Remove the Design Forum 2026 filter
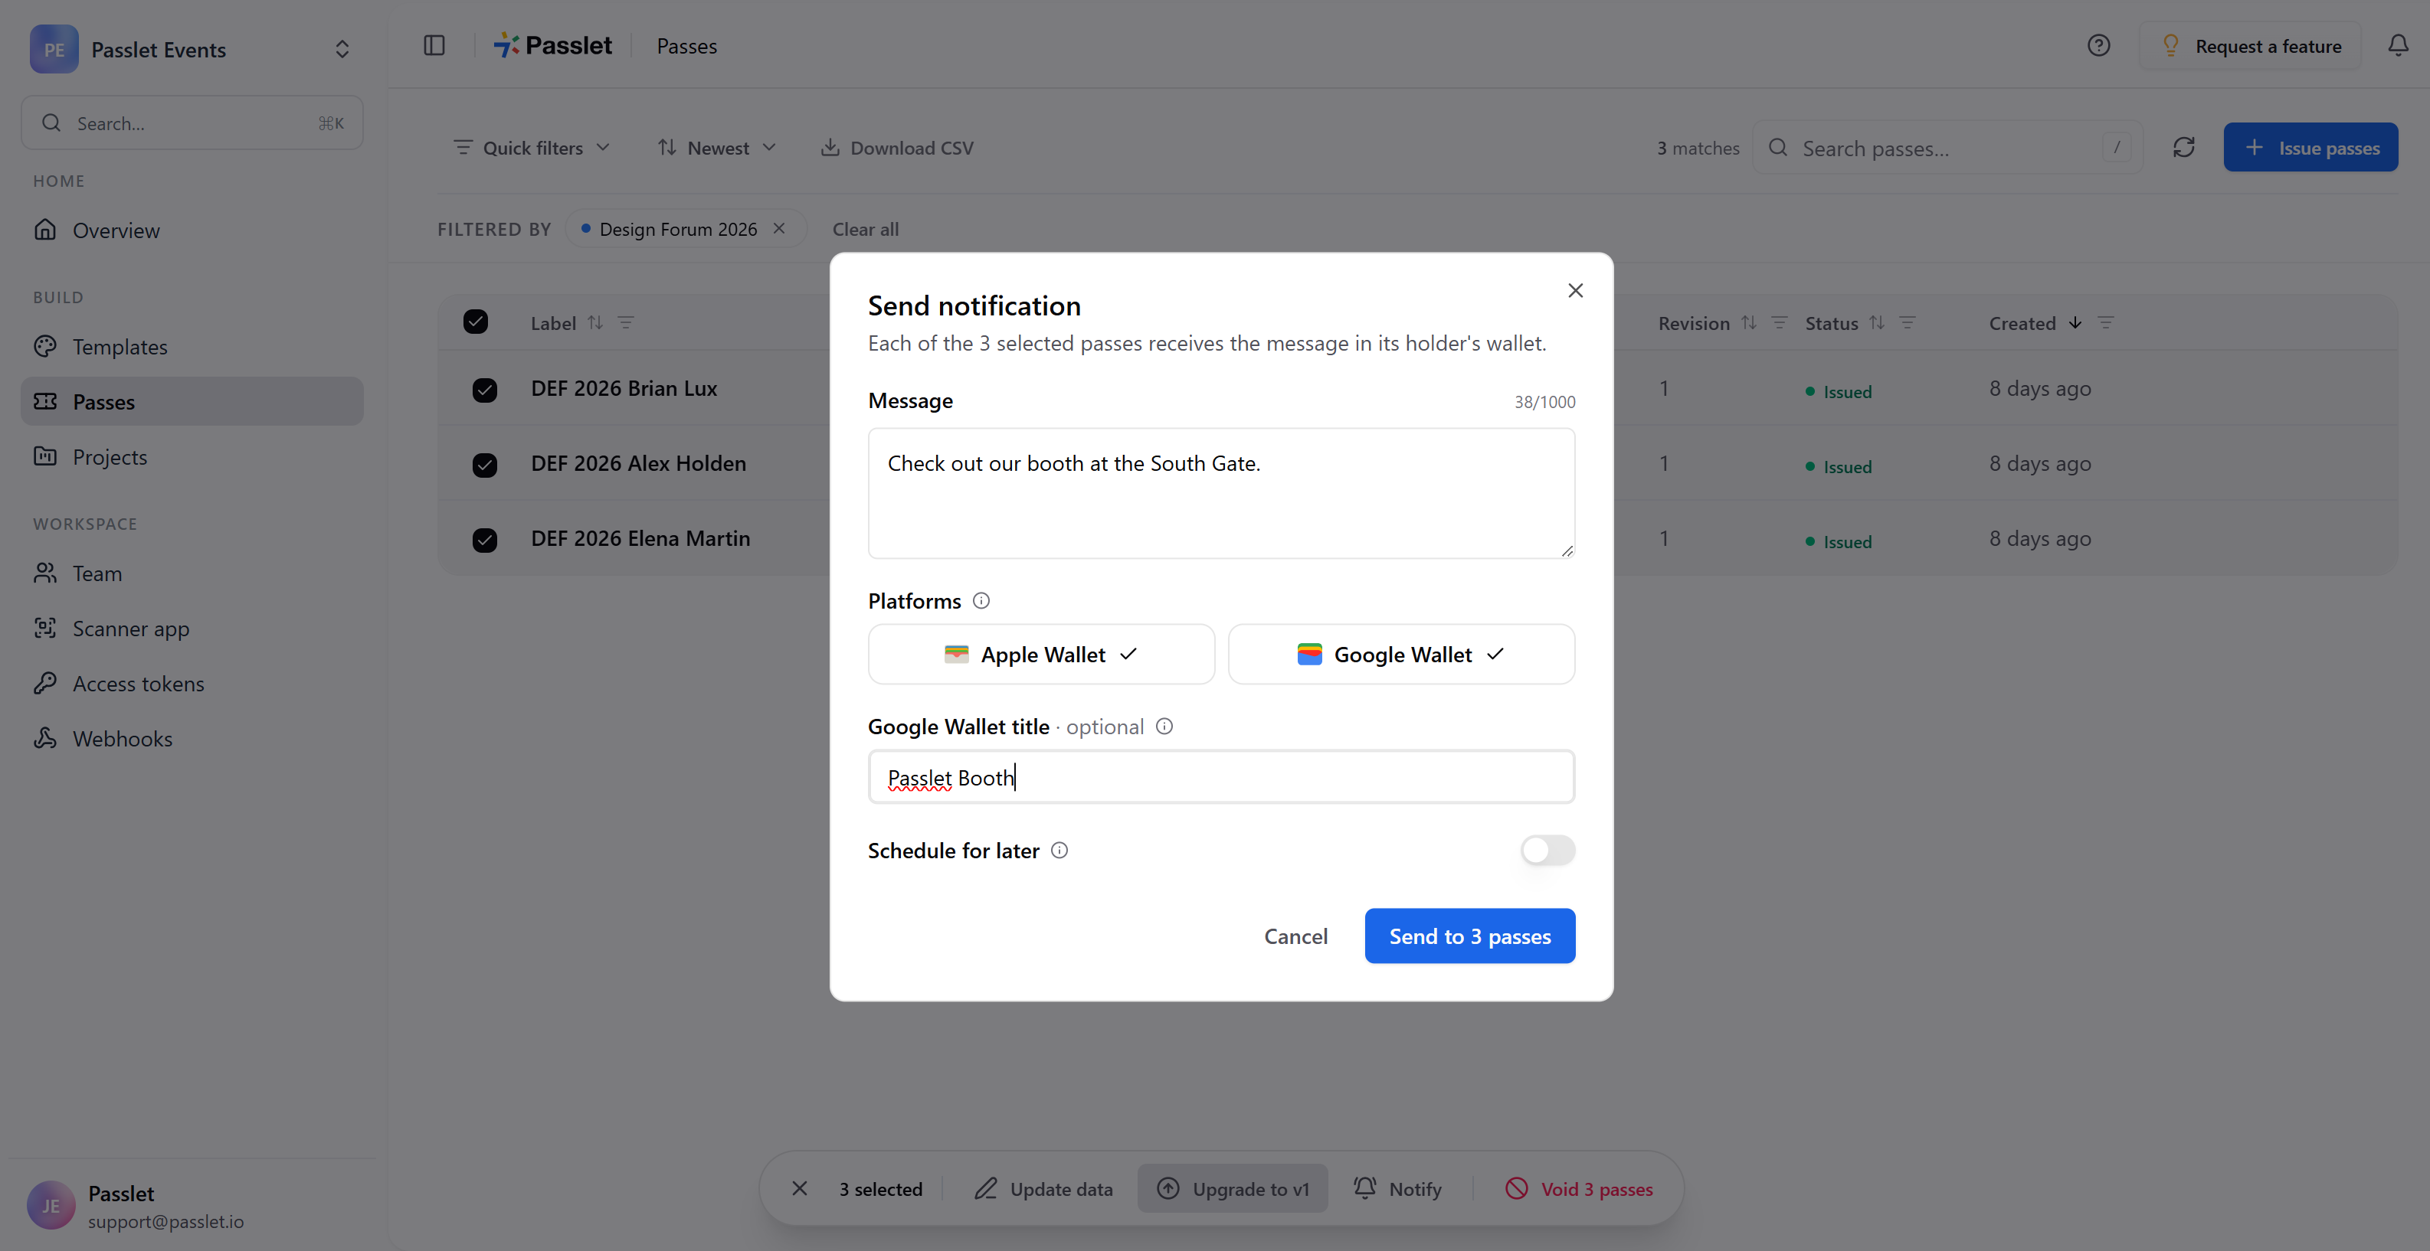Screen dimensions: 2430x1251 (779, 228)
